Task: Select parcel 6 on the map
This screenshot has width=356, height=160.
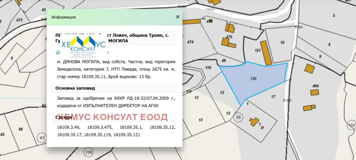Action: 329,44
